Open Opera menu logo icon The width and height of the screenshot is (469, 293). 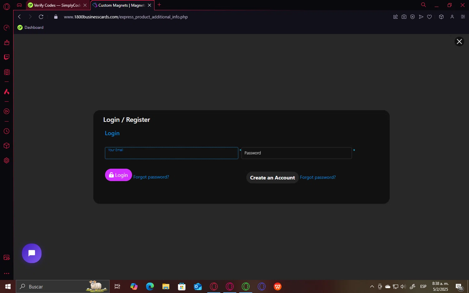(x=7, y=7)
